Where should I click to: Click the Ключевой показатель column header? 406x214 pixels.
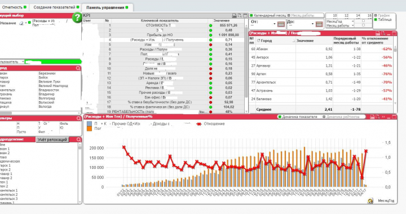click(160, 20)
